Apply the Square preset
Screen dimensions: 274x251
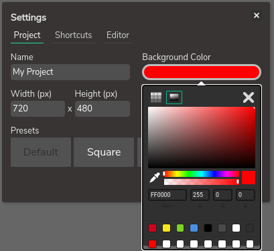104,152
